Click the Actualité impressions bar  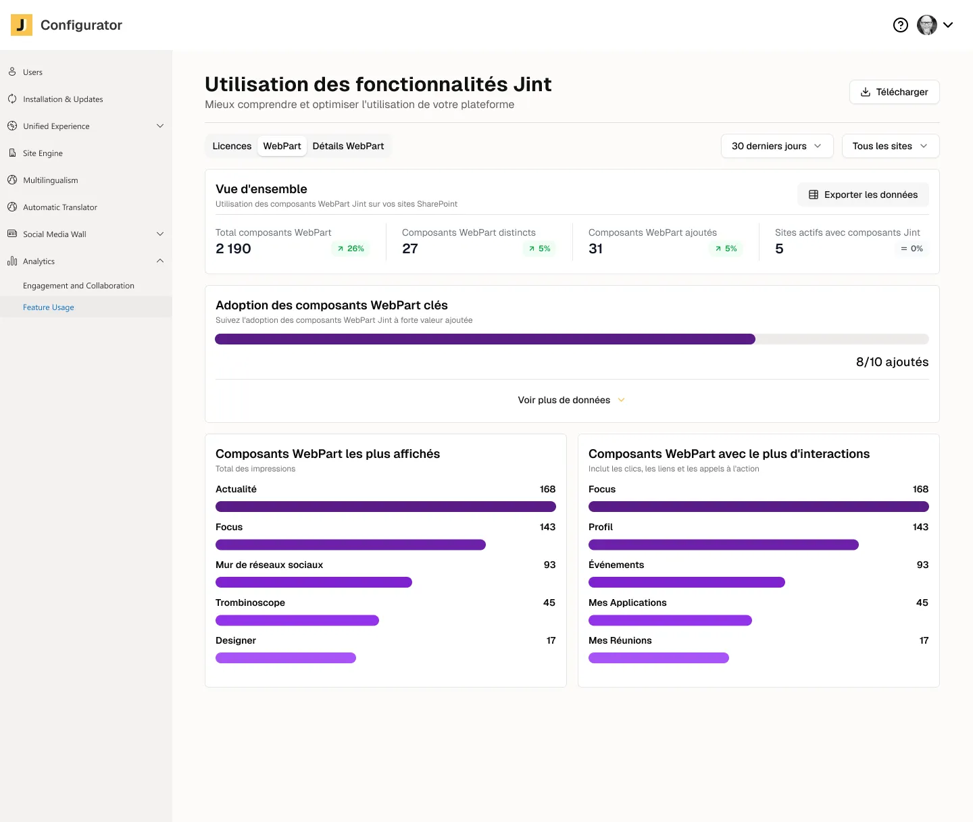386,507
